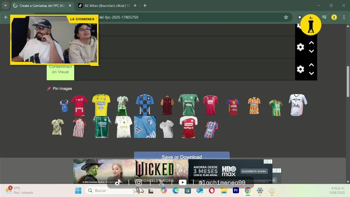Open Microsoft Edge from taskbar
This screenshot has width=350, height=197.
(176, 190)
